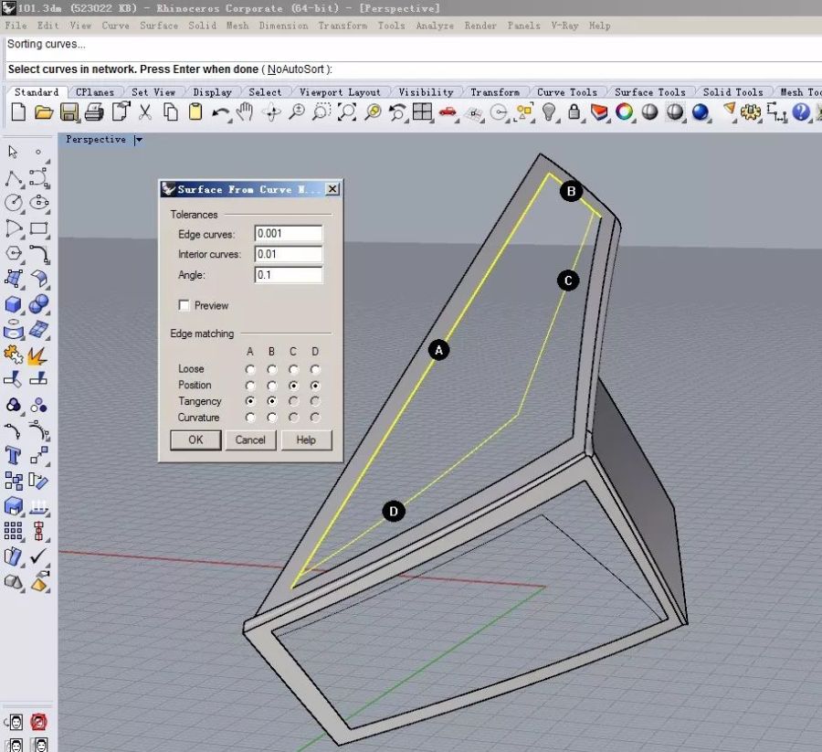Click the Undo arrow icon
The height and width of the screenshot is (752, 822).
(x=220, y=112)
